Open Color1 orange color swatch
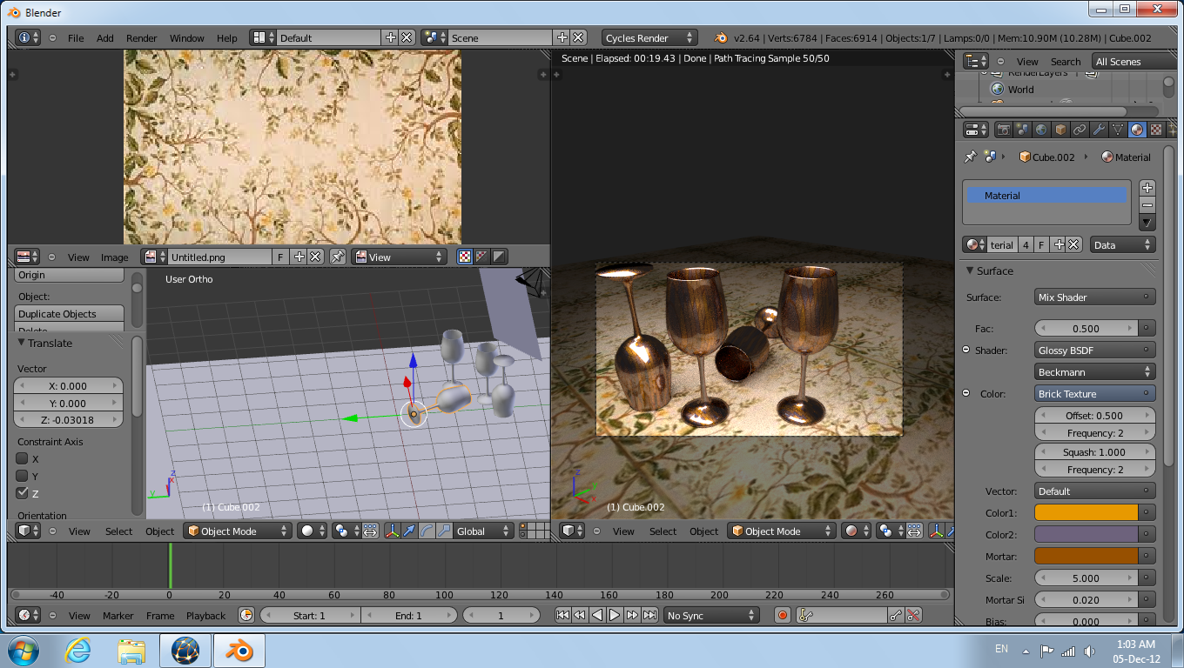This screenshot has height=668, width=1184. (1086, 512)
